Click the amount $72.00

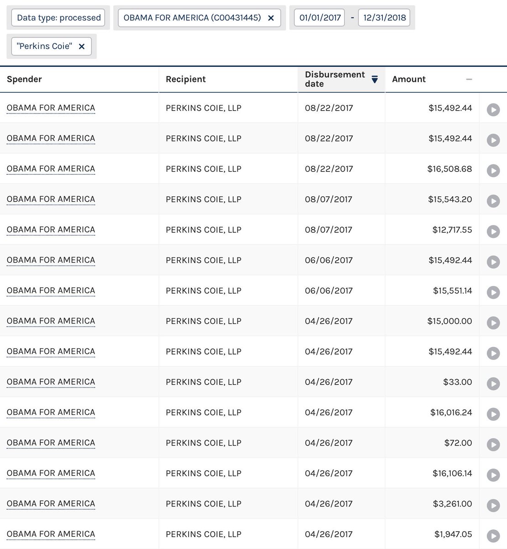pos(458,442)
